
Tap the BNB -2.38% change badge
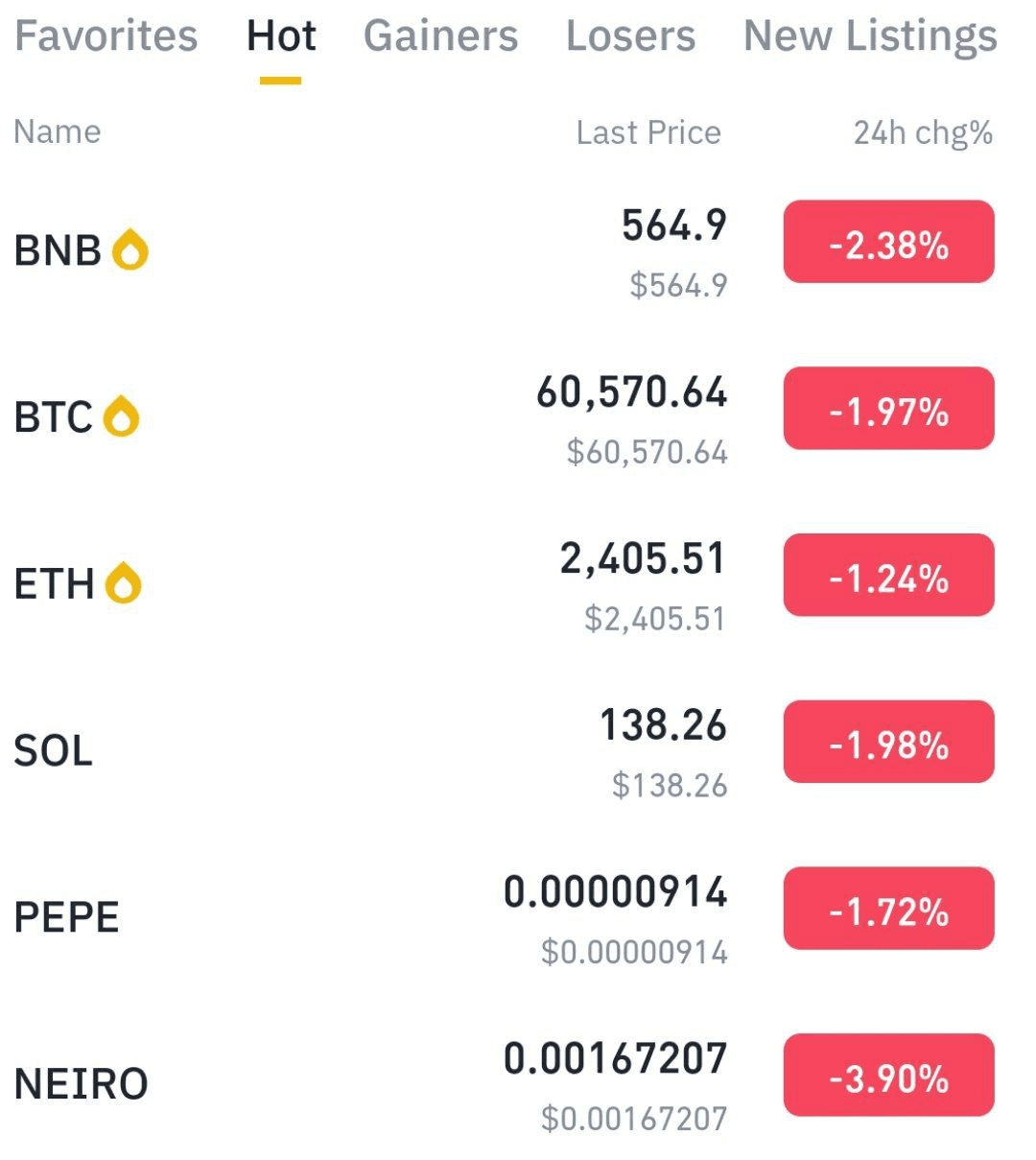tap(889, 242)
